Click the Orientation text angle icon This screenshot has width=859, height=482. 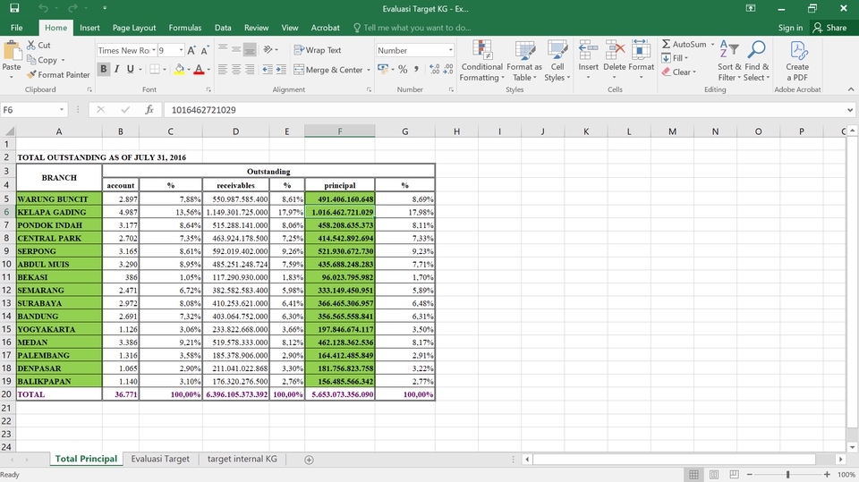point(268,50)
